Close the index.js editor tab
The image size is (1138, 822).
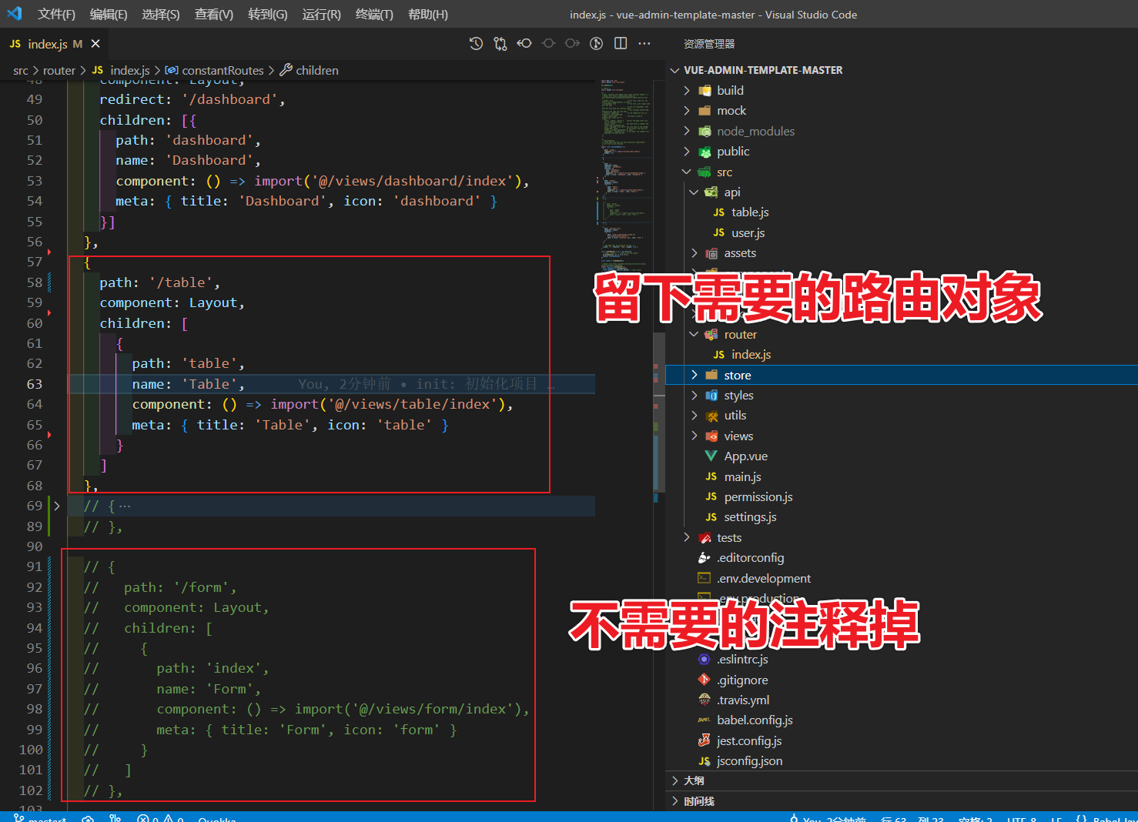tap(95, 44)
